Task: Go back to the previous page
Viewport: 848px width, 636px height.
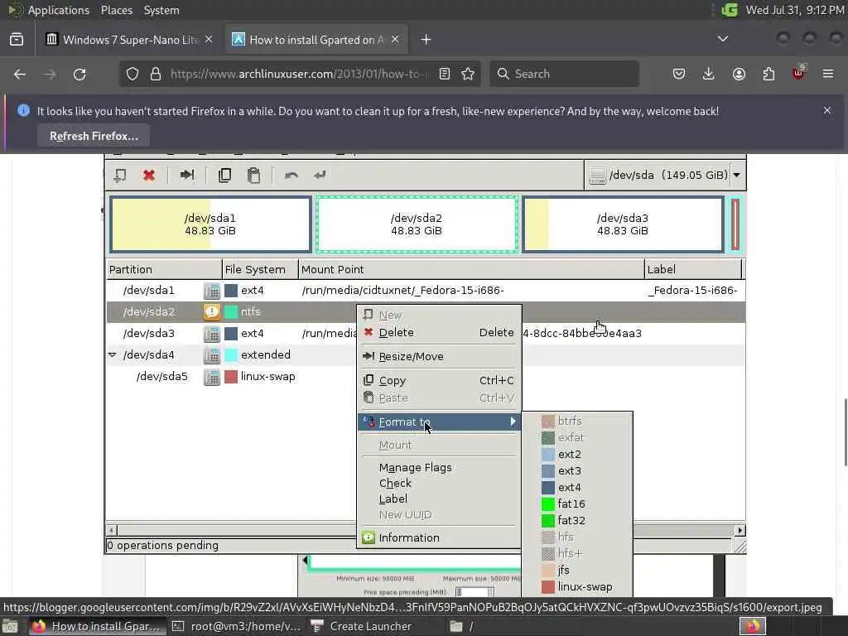Action: [x=20, y=74]
